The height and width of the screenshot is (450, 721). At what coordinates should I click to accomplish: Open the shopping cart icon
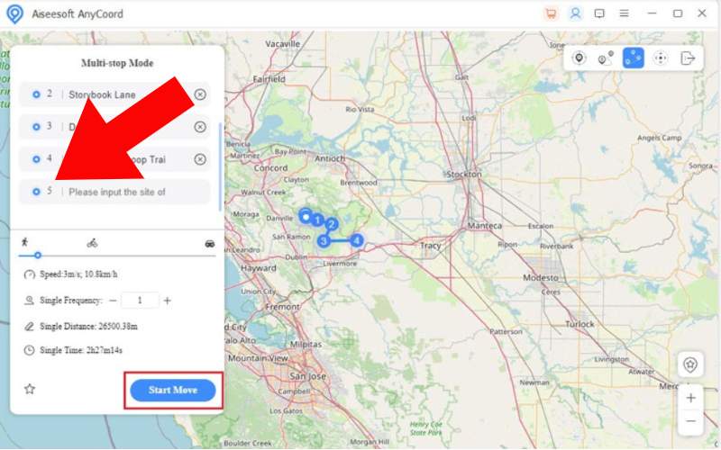[x=551, y=13]
